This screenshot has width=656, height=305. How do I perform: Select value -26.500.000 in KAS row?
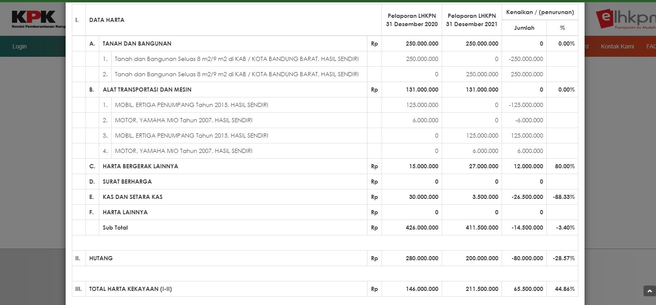[527, 197]
